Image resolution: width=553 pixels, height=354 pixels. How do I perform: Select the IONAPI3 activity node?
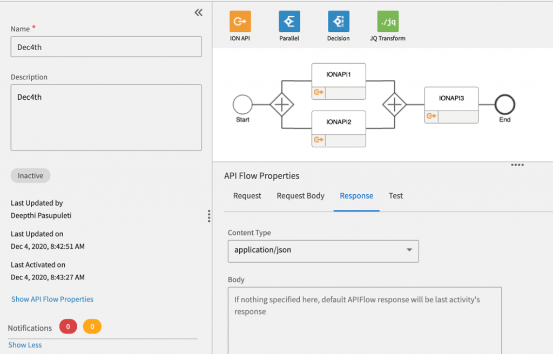451,99
